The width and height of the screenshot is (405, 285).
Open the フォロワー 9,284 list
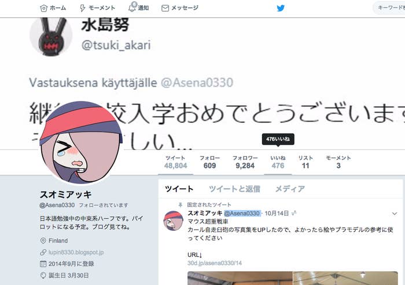pos(245,162)
